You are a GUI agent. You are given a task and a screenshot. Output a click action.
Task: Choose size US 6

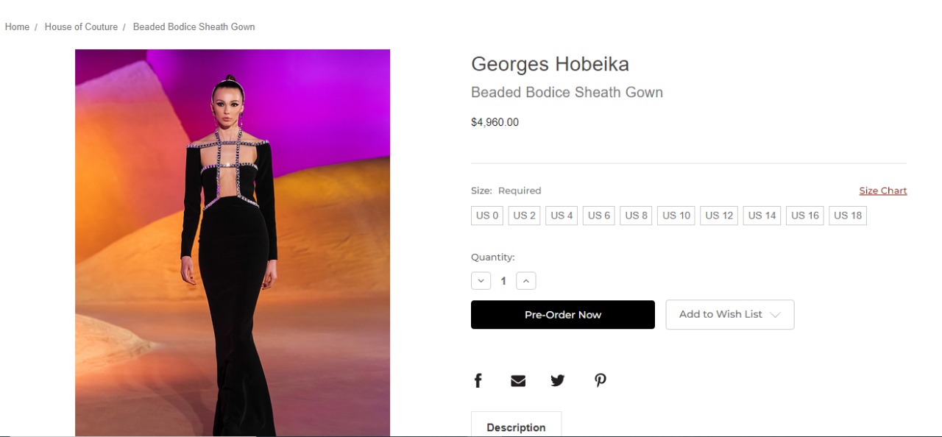tap(599, 216)
